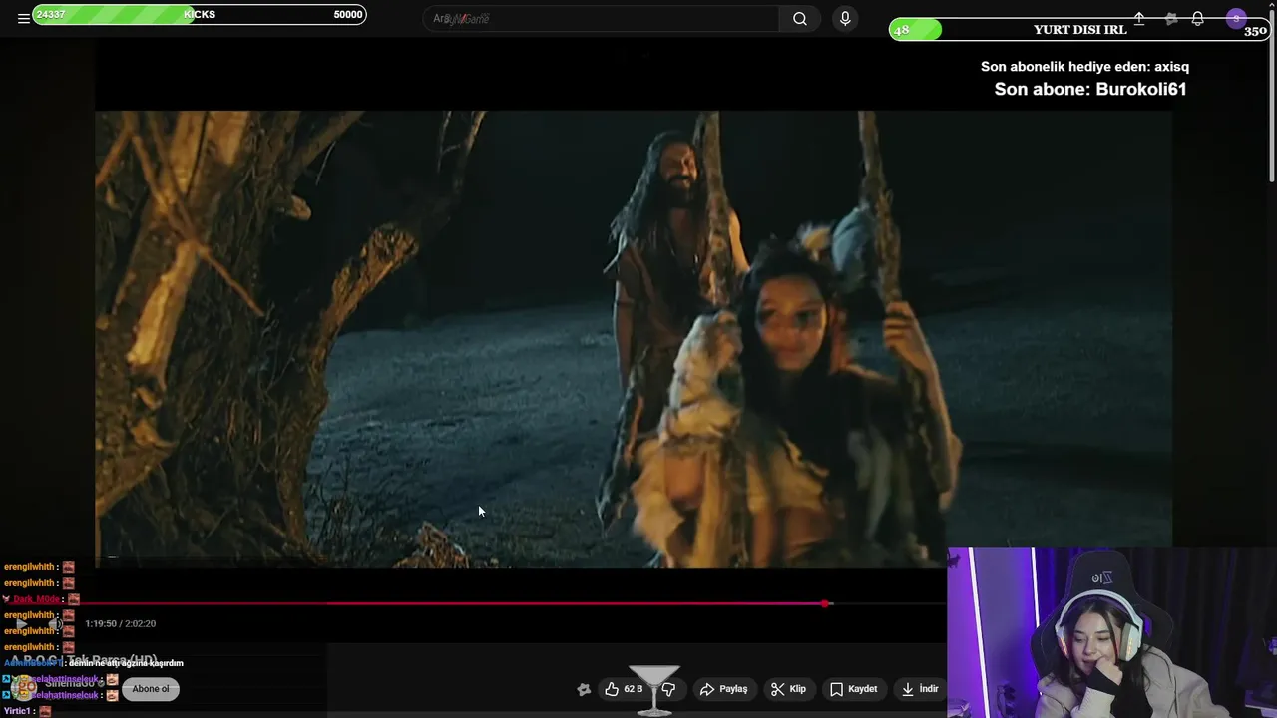Screen dimensions: 1277x718
Task: Open the purple account avatar menu
Action: (x=1236, y=19)
